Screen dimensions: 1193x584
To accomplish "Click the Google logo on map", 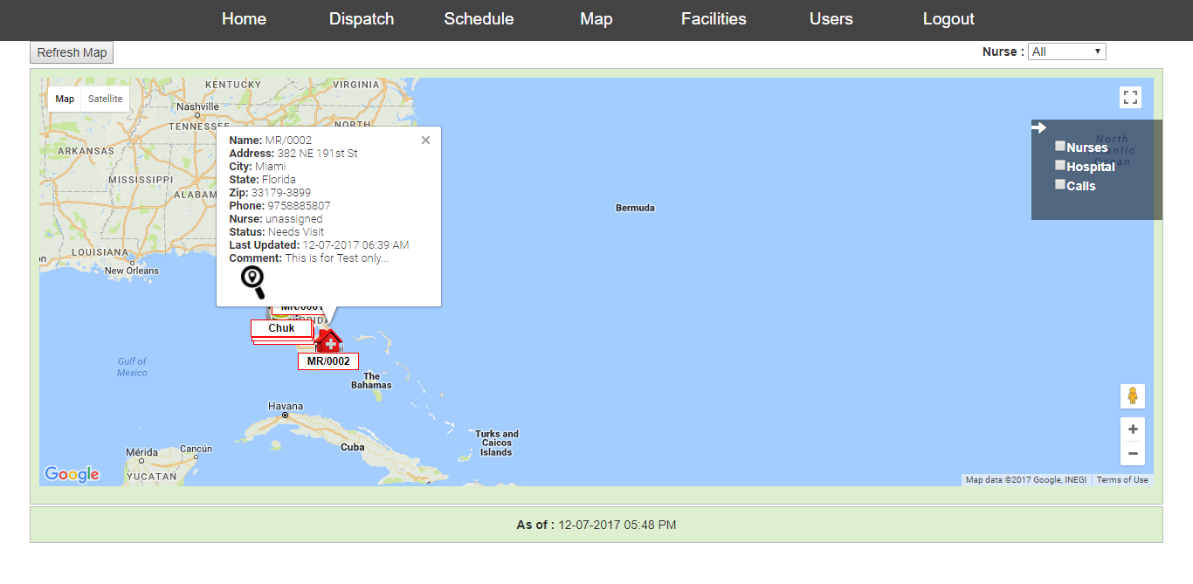I will pyautogui.click(x=72, y=474).
